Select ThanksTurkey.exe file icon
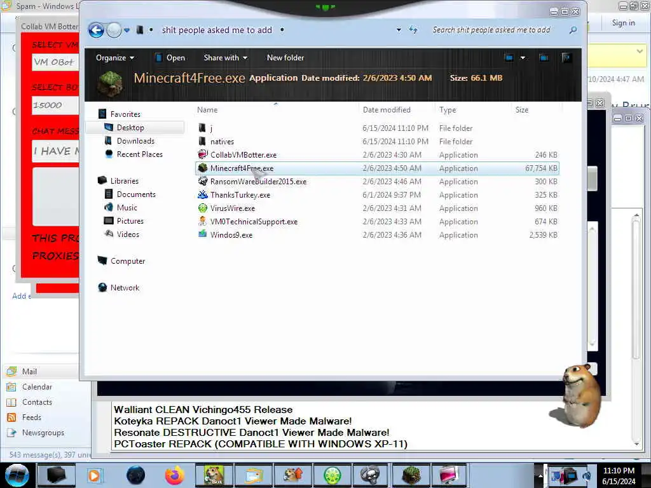Viewport: 651px width, 488px height. [203, 194]
